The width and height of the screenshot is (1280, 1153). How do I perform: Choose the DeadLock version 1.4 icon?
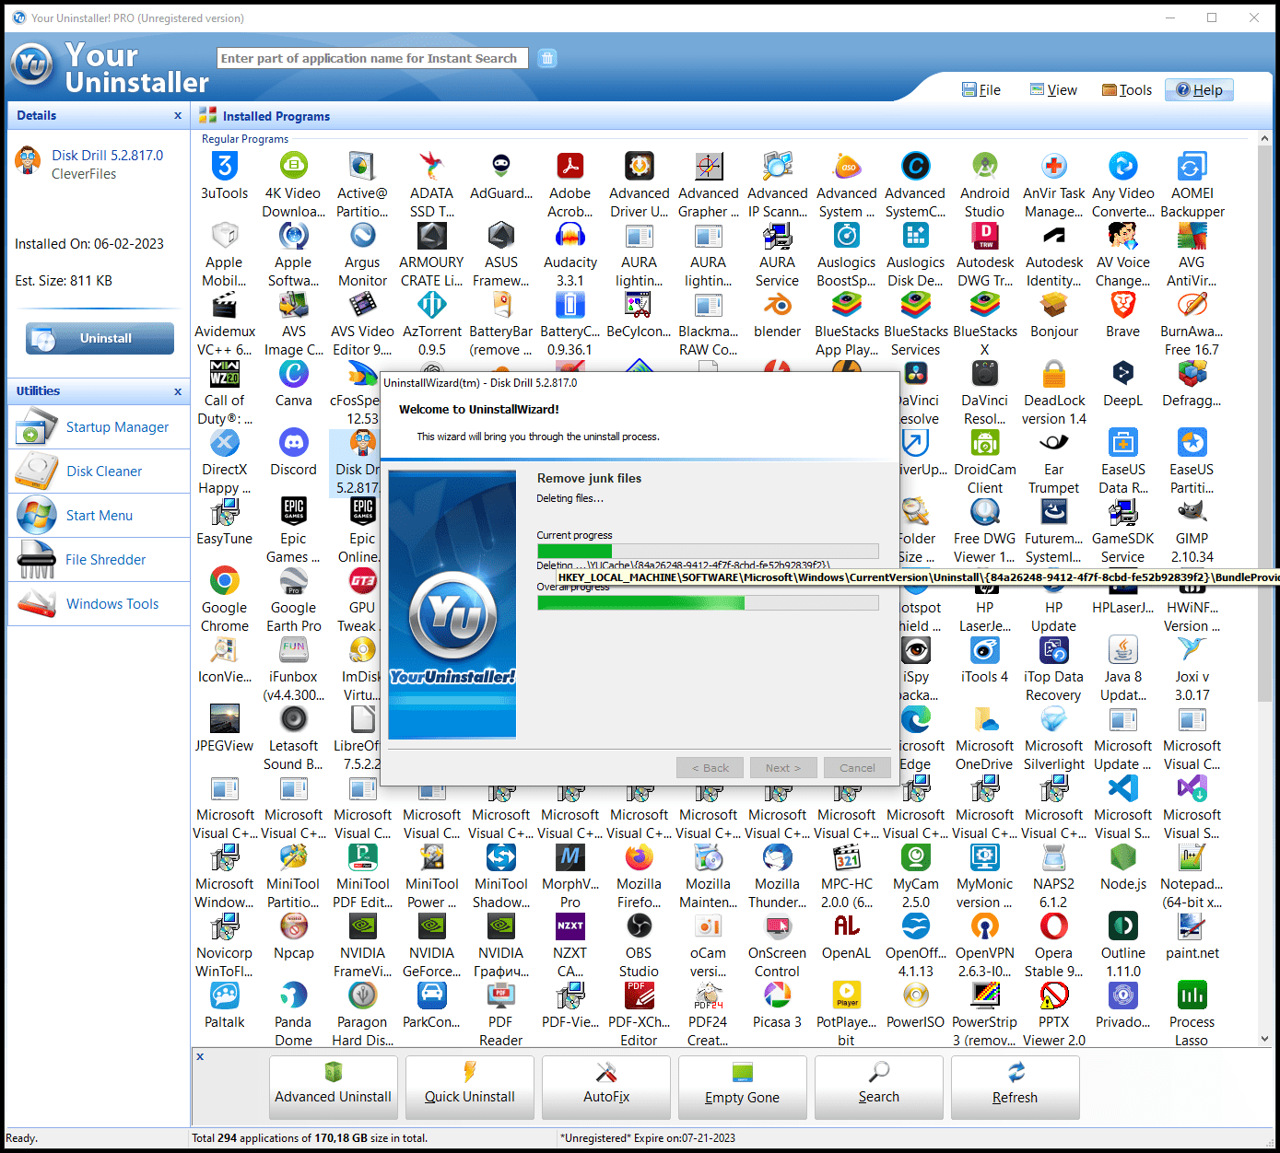coord(1053,373)
